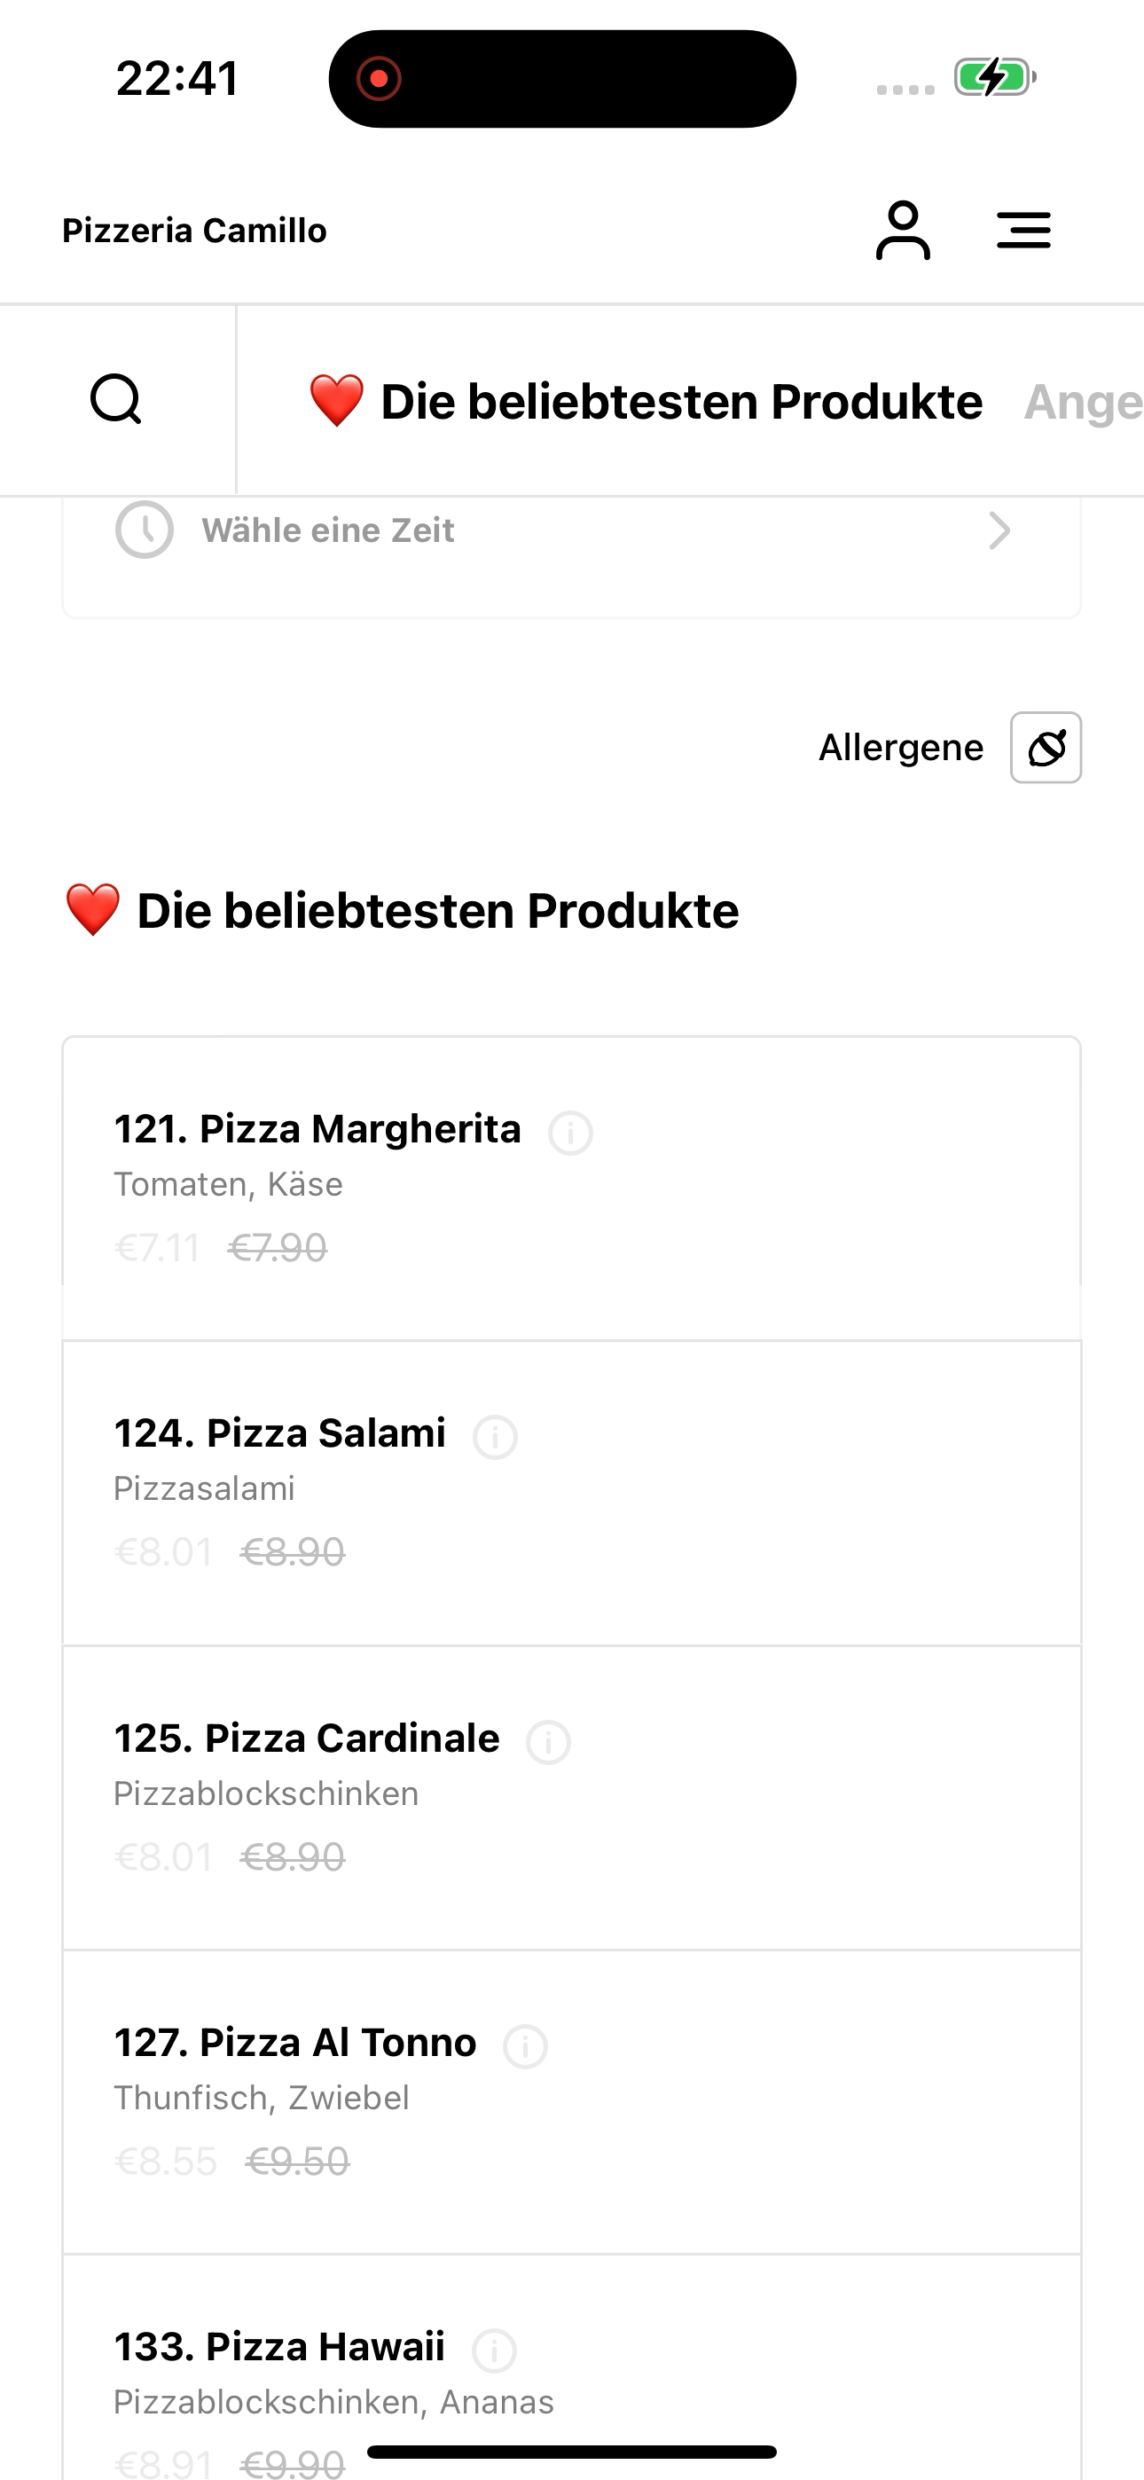Show info for Pizza Hawaii
1144x2480 pixels.
[x=495, y=2350]
